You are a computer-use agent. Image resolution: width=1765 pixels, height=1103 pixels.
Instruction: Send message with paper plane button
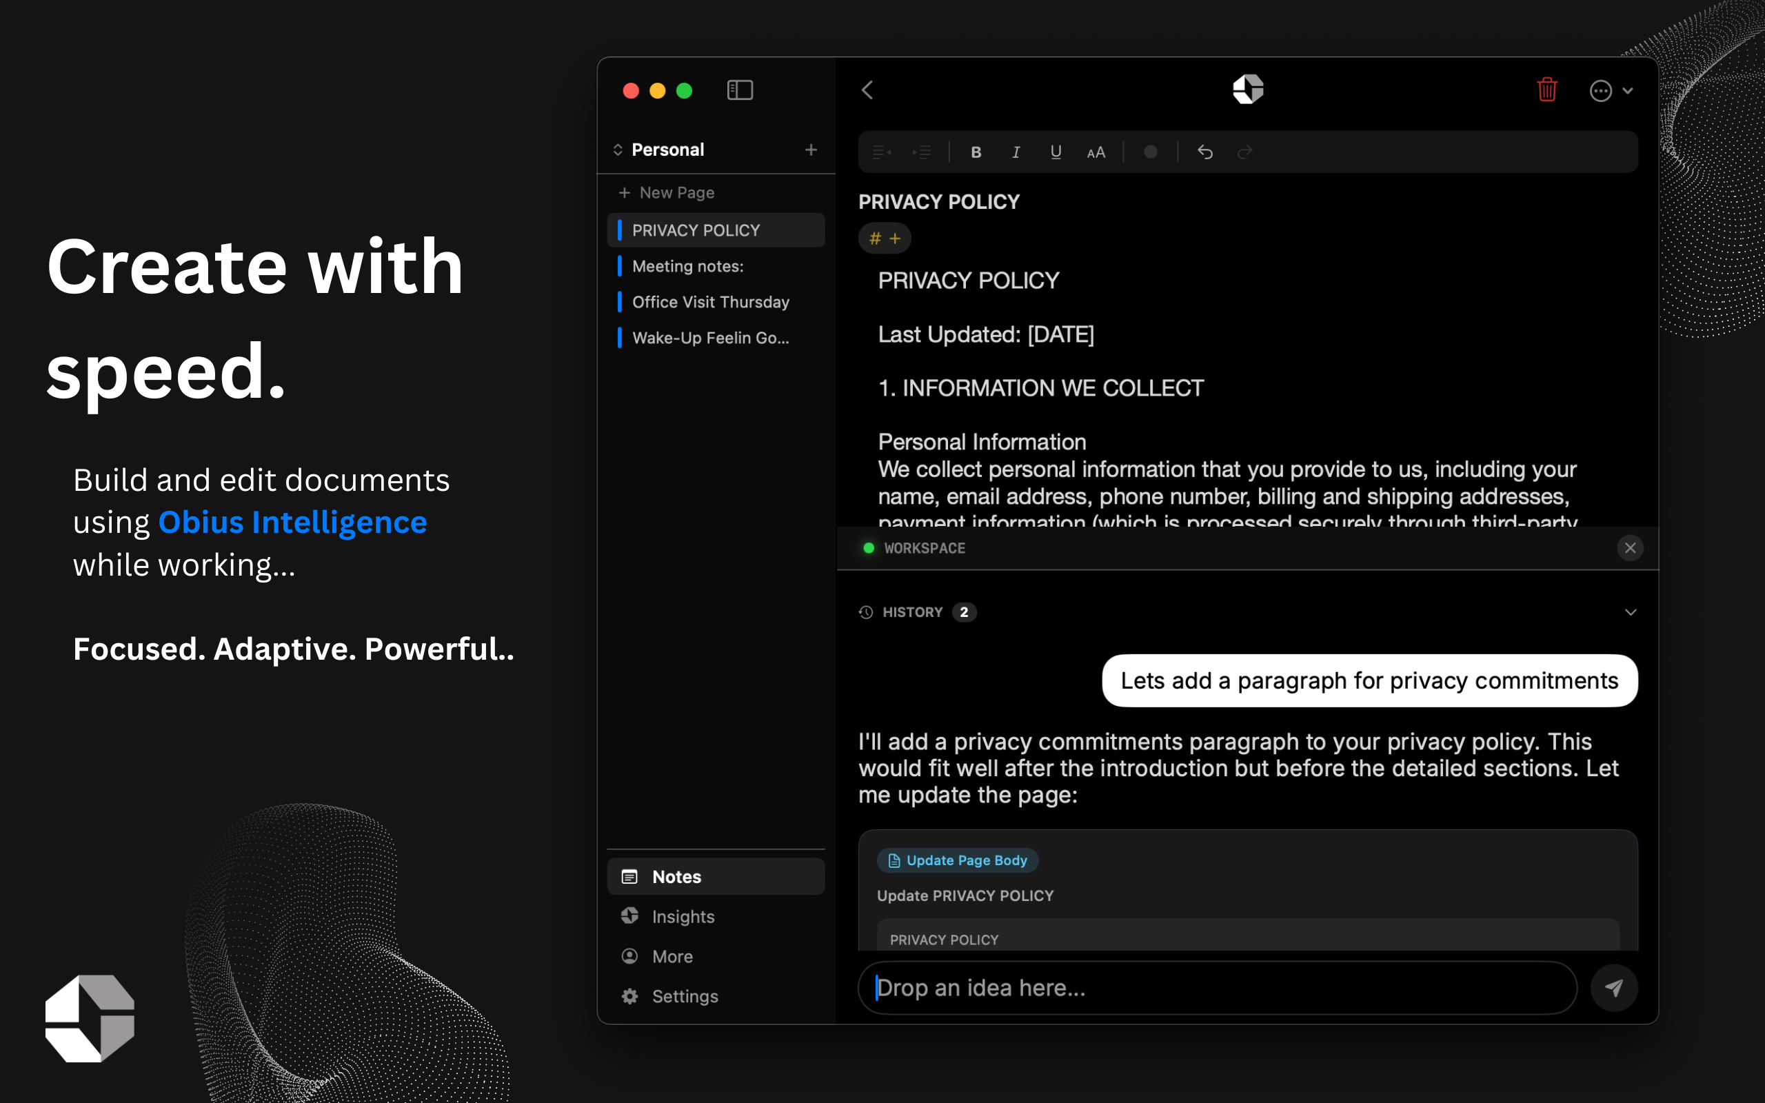(1614, 988)
